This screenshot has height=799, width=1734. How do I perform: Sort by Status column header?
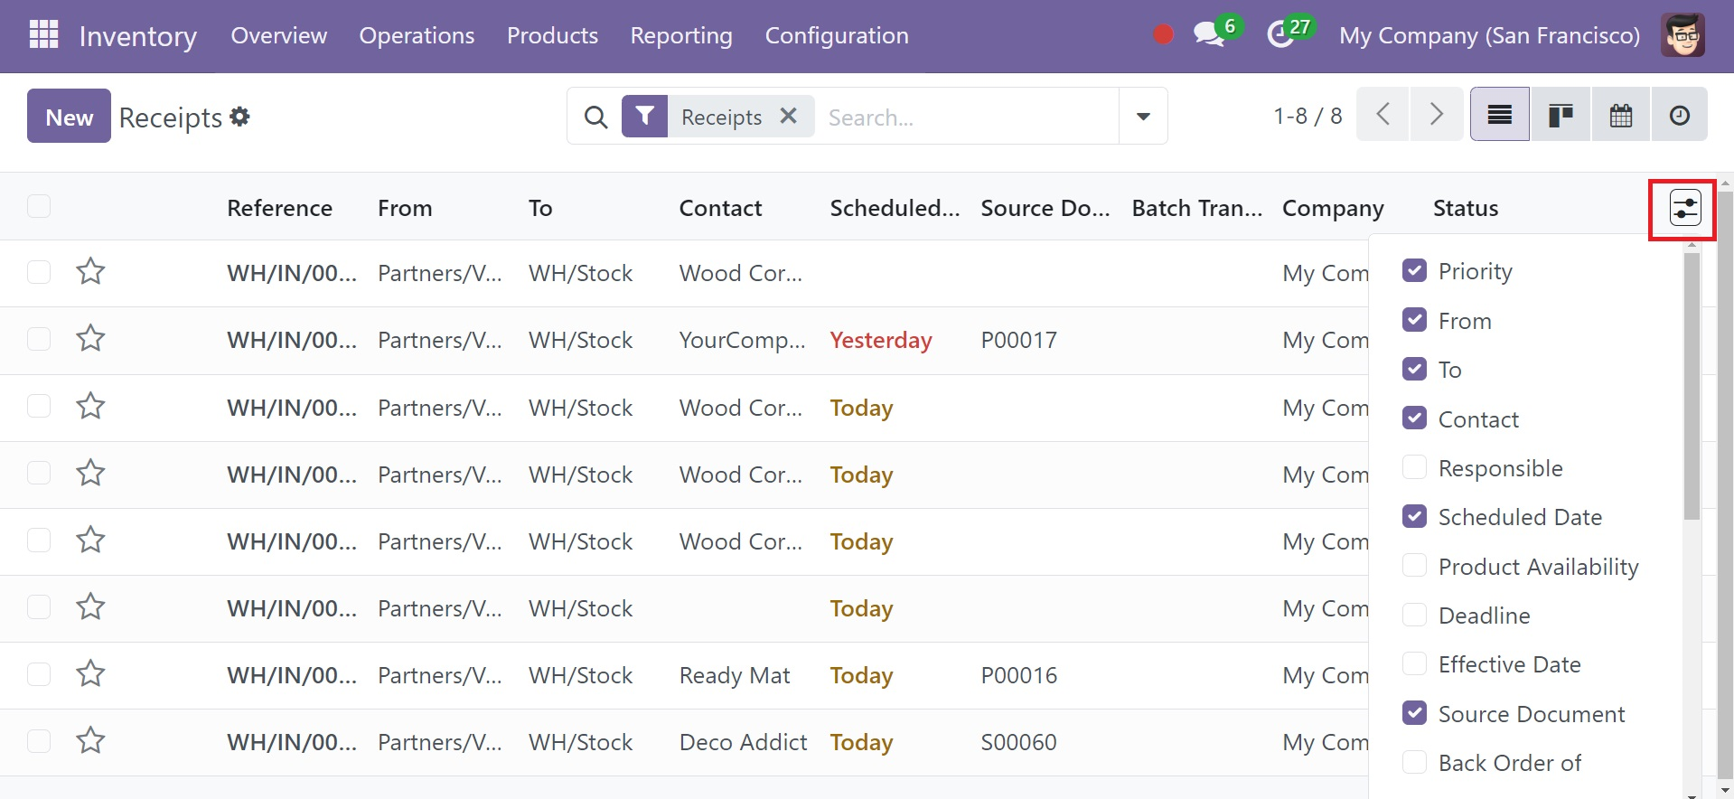(1466, 208)
